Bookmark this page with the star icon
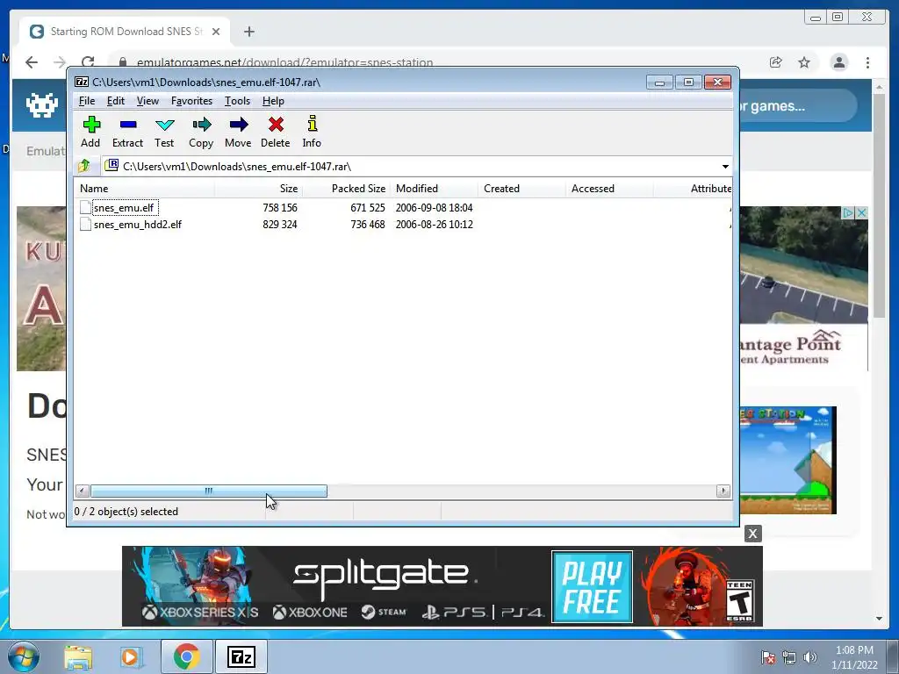Viewport: 899px width, 674px height. coord(804,62)
